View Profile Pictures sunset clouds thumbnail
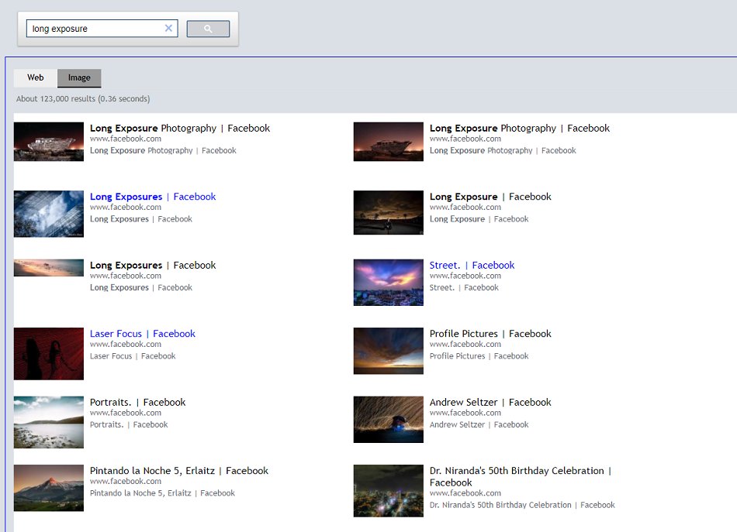Screen dimensions: 737x532 [388, 351]
